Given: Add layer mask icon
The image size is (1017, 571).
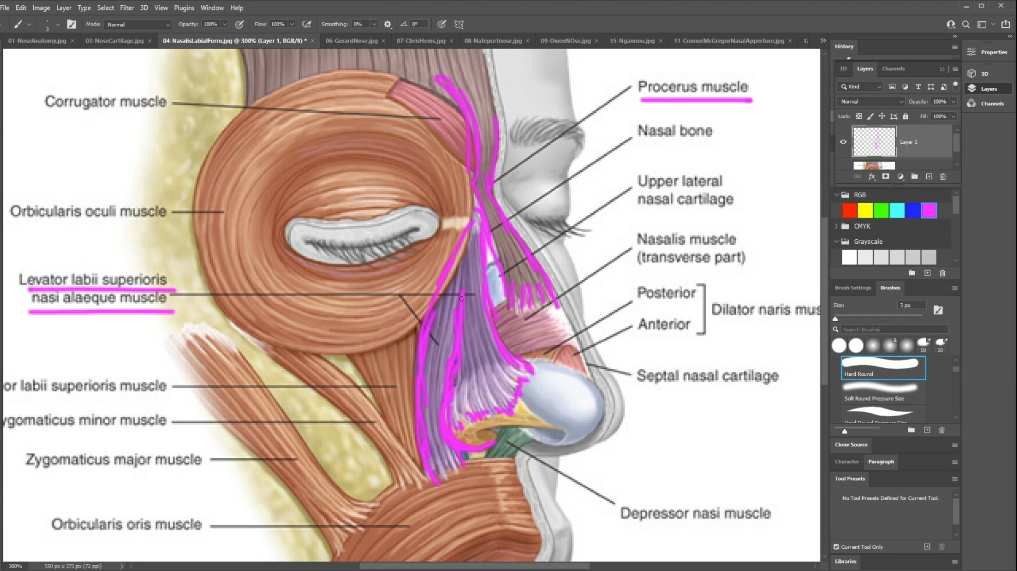Looking at the screenshot, I should click(x=886, y=176).
